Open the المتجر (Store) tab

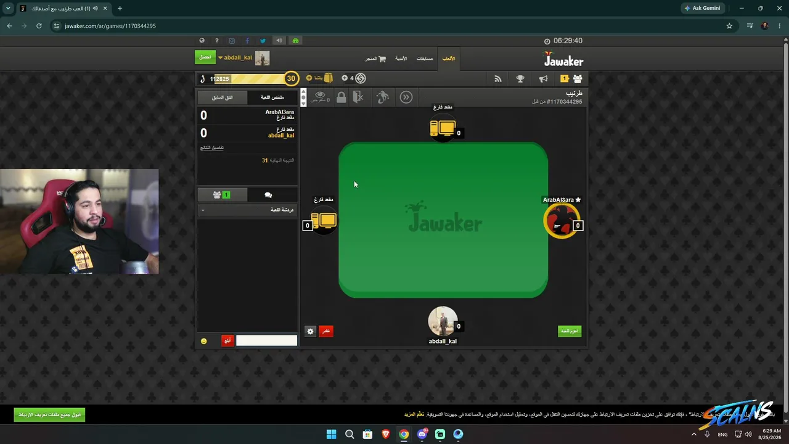[375, 59]
